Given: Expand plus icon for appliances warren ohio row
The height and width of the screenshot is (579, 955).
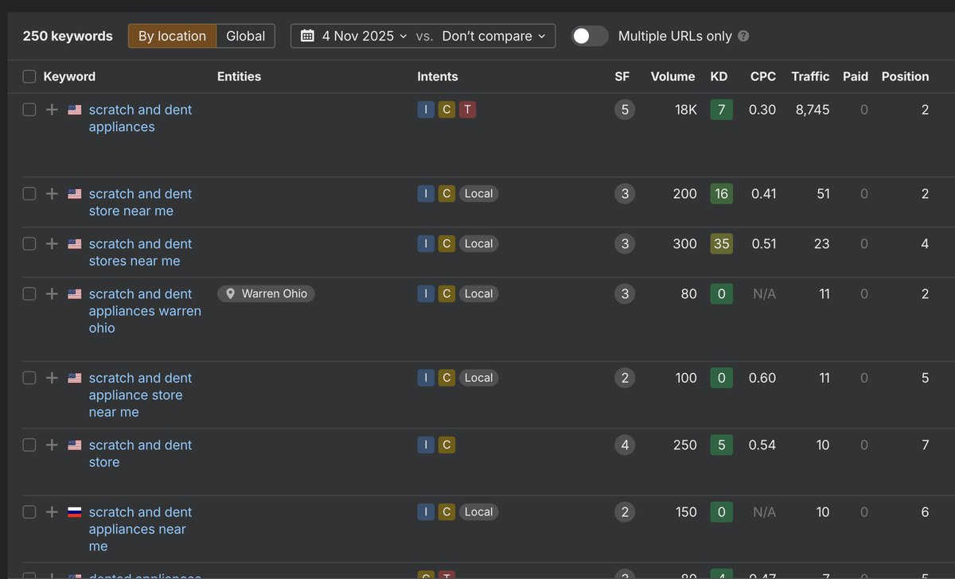Looking at the screenshot, I should 52,293.
